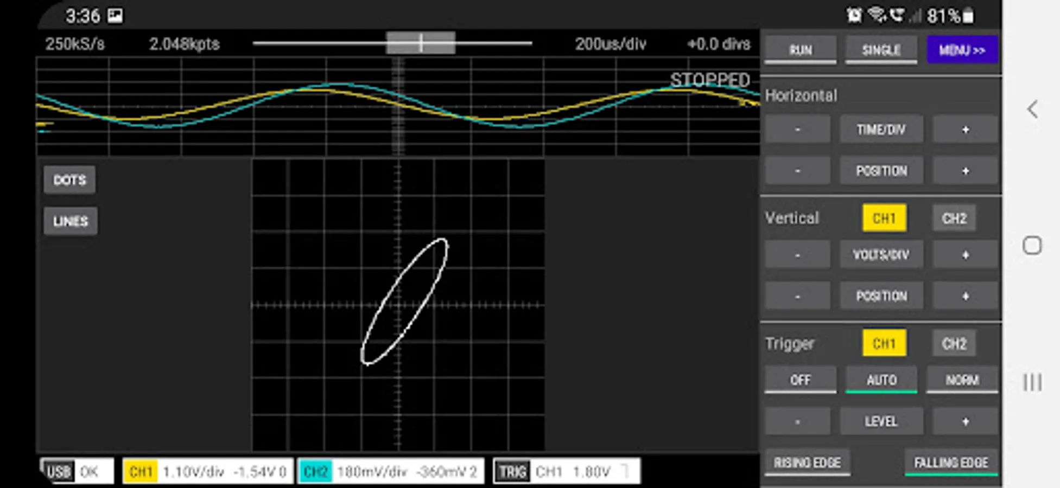Tap the 2.048kpts memory depth readout
This screenshot has height=488, width=1060.
click(x=185, y=44)
